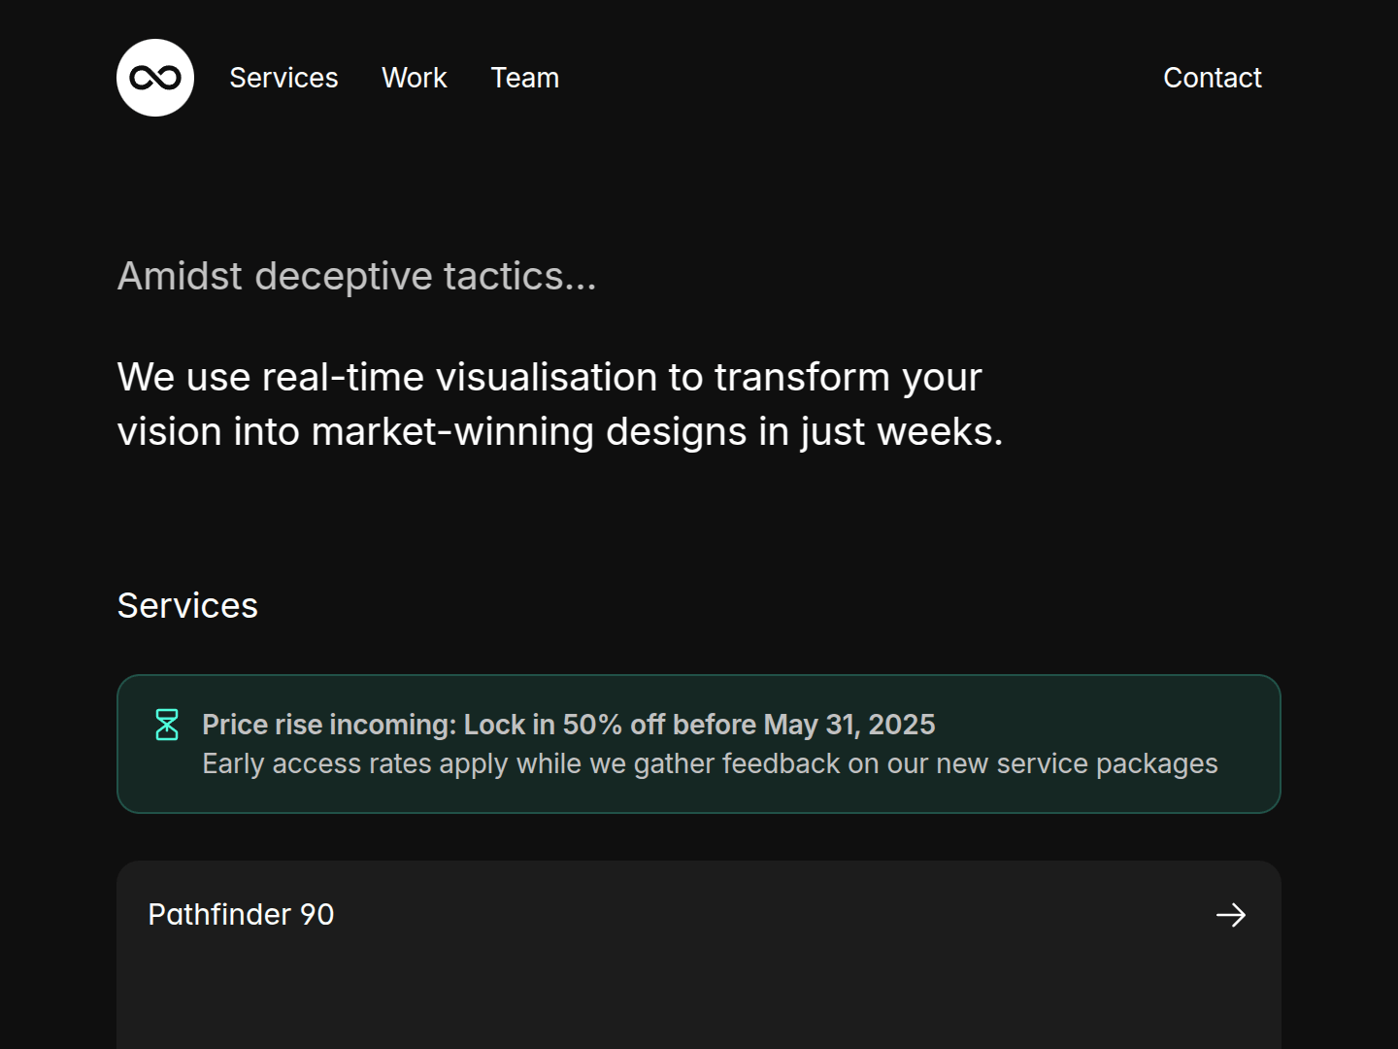Click the 'Amidst deceptive tactics...' tagline
The width and height of the screenshot is (1398, 1049).
pyautogui.click(x=356, y=277)
